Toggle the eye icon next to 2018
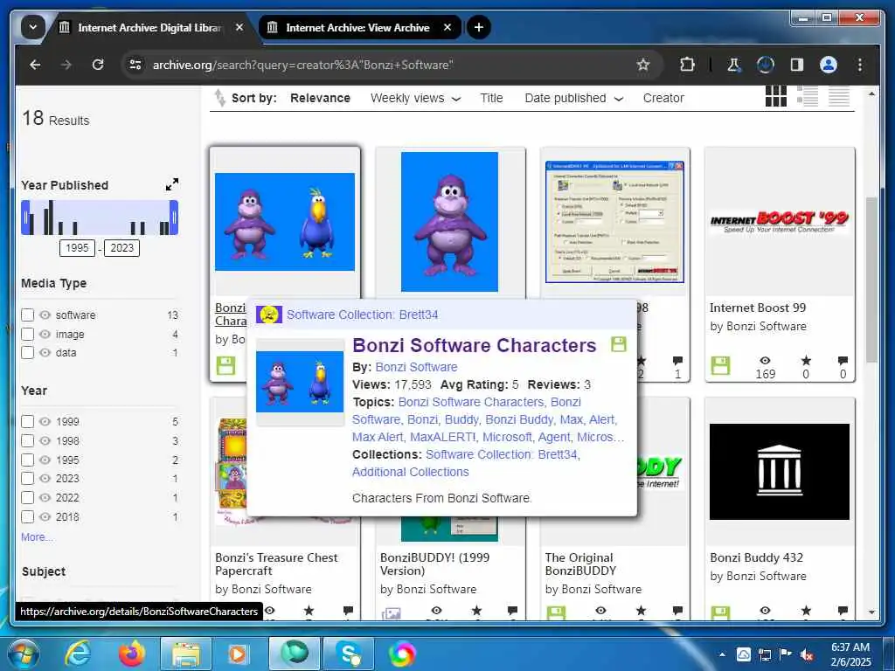This screenshot has height=671, width=895. (45, 516)
